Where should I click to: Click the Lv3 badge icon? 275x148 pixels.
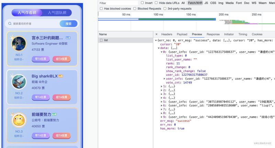tap(68, 38)
